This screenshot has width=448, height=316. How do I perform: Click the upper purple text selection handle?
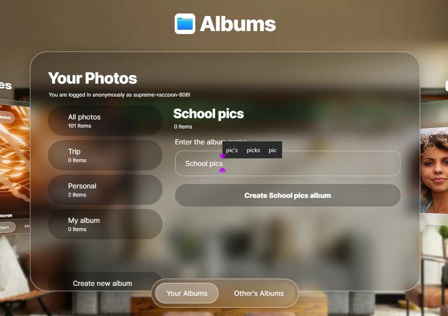tap(222, 156)
